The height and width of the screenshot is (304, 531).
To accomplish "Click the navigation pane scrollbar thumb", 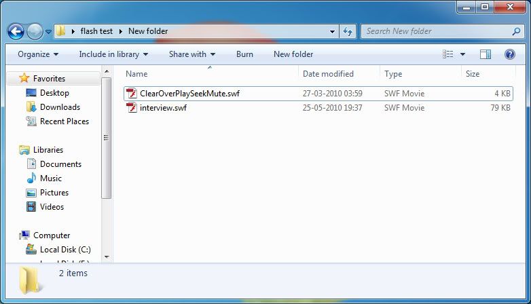I will [107, 138].
